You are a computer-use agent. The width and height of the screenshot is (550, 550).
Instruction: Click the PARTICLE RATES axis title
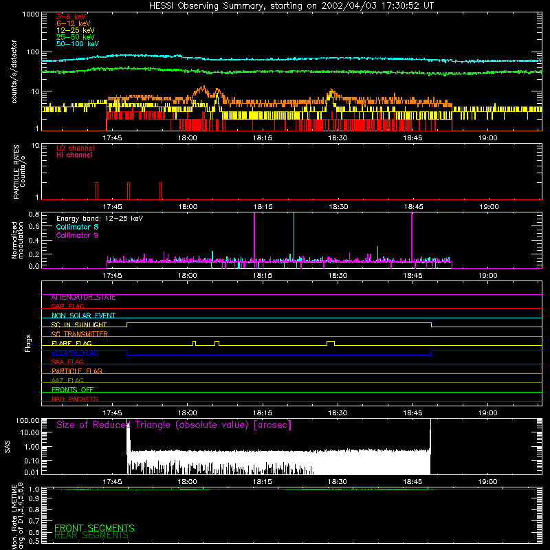point(19,172)
